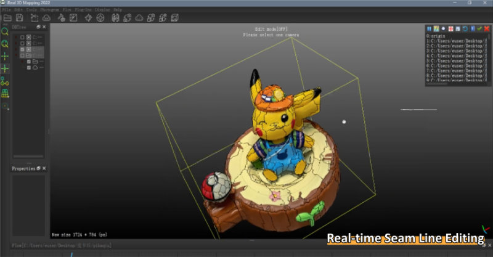Click the import model icon beside Save
The image size is (493, 257).
click(35, 18)
